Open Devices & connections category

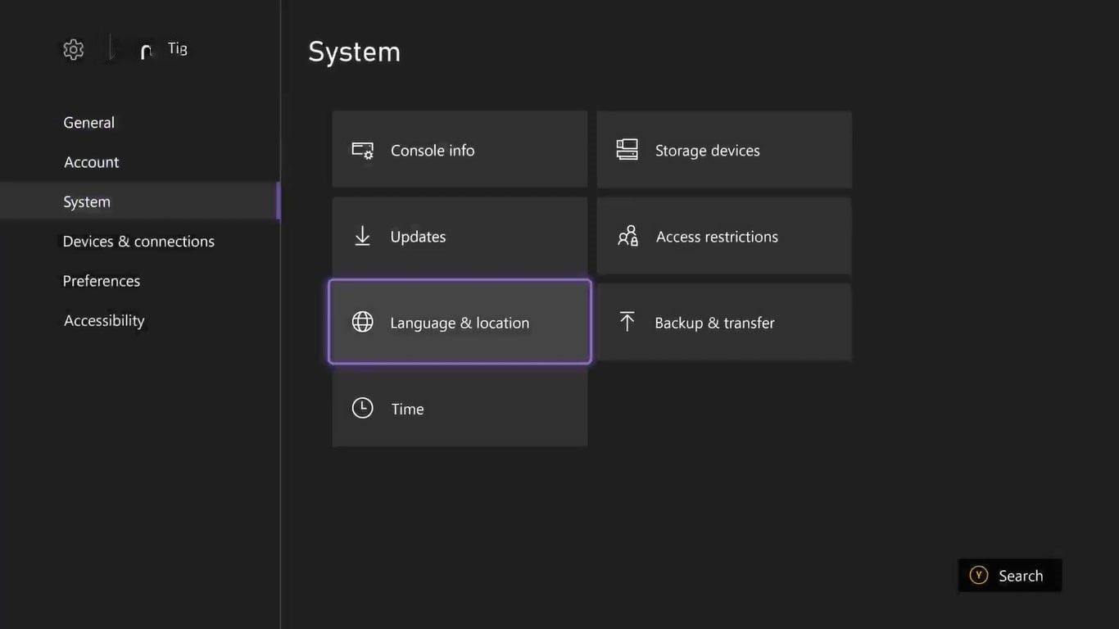138,242
